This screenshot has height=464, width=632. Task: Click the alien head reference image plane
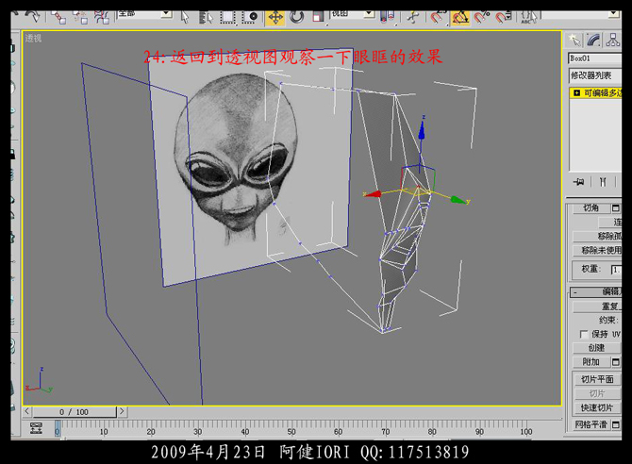pos(250,167)
